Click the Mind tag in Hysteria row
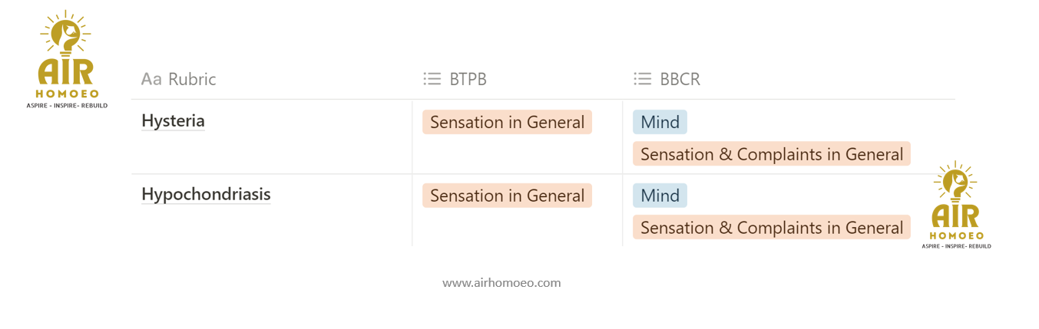The width and height of the screenshot is (1039, 329). (x=660, y=122)
